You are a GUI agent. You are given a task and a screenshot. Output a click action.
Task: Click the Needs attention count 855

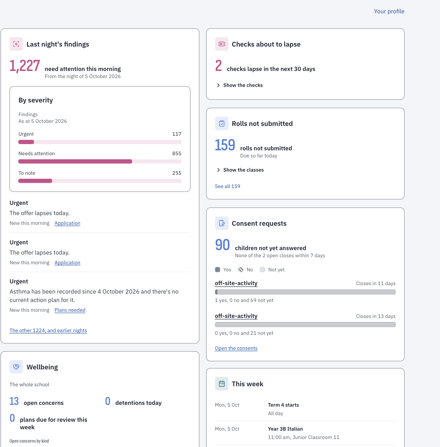(x=177, y=153)
